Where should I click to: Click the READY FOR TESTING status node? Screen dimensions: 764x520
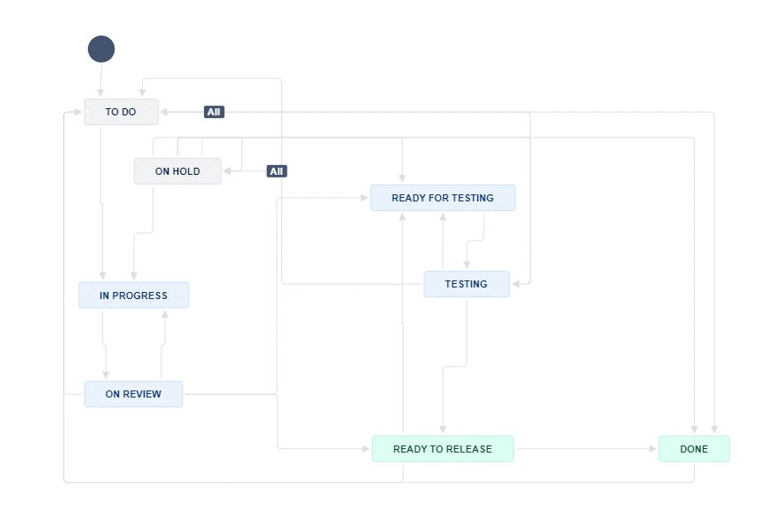tap(442, 197)
